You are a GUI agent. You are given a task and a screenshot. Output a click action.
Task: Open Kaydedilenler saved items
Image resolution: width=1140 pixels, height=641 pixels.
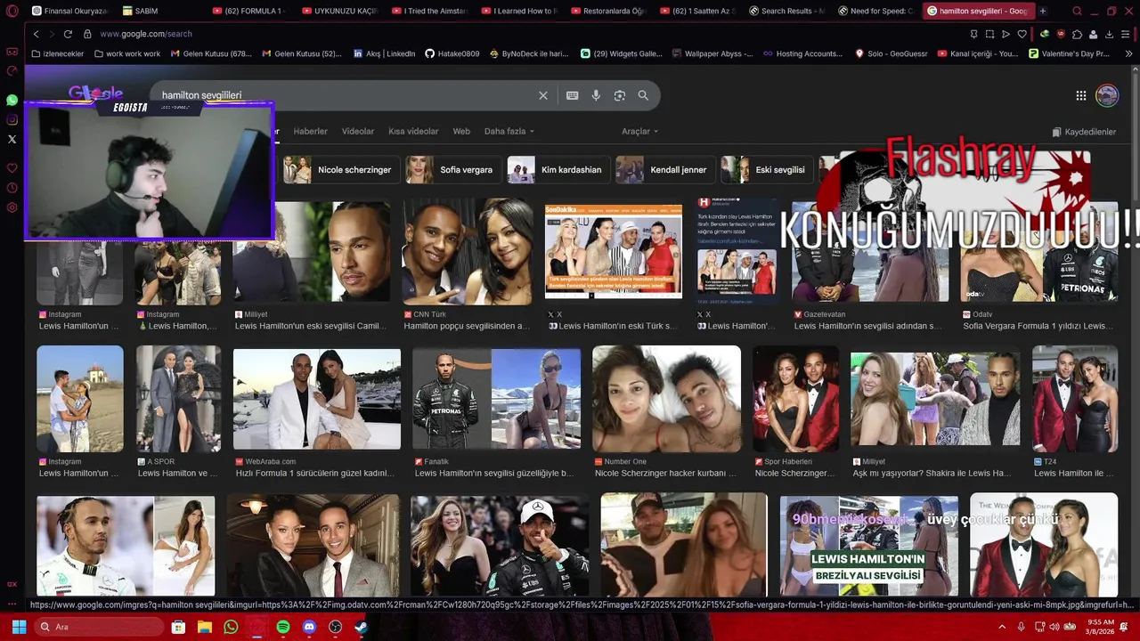point(1084,132)
